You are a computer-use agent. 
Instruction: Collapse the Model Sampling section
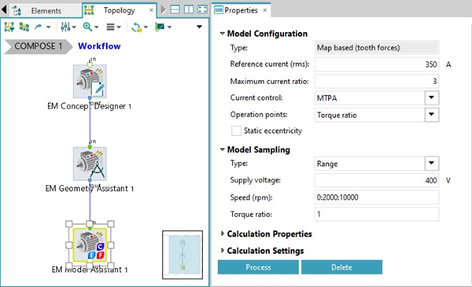coord(222,149)
